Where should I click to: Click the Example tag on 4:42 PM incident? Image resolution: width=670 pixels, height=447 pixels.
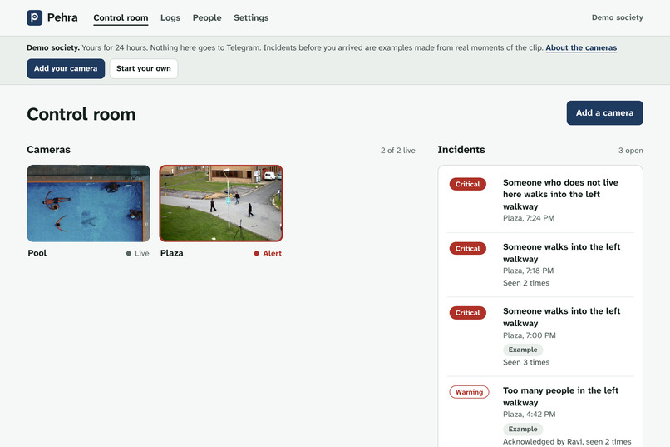(523, 429)
